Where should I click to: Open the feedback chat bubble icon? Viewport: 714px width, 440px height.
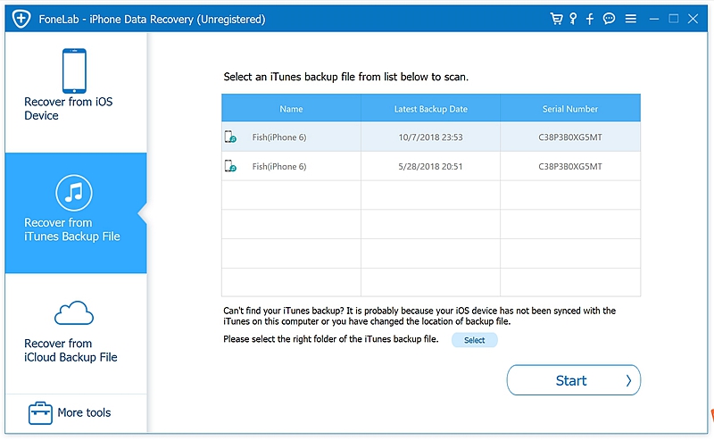point(609,19)
